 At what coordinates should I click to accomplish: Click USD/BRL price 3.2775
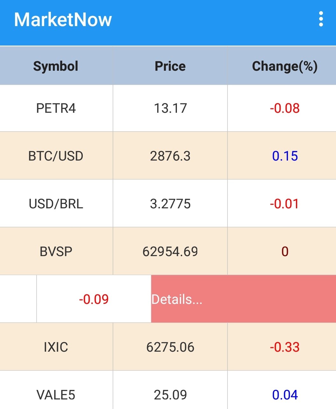point(170,204)
